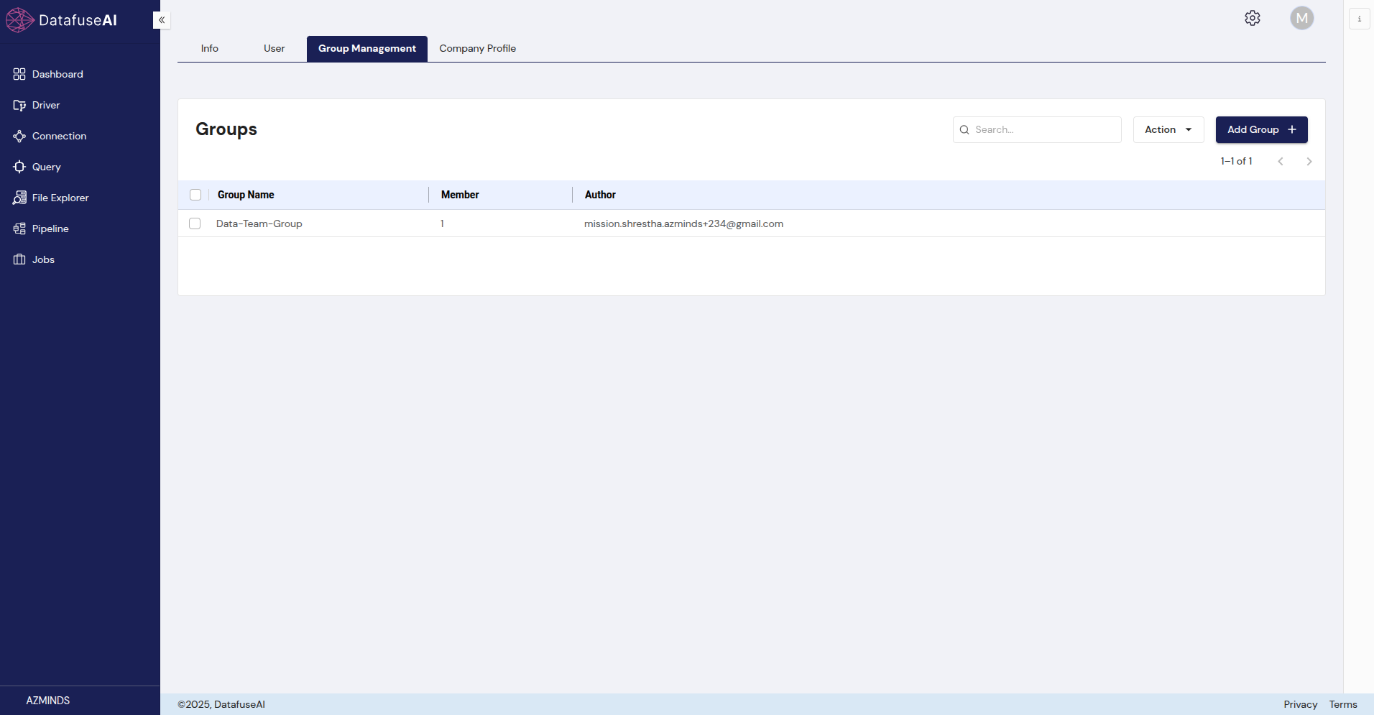Image resolution: width=1374 pixels, height=715 pixels.
Task: Click inside the groups Search field
Action: [x=1037, y=129]
